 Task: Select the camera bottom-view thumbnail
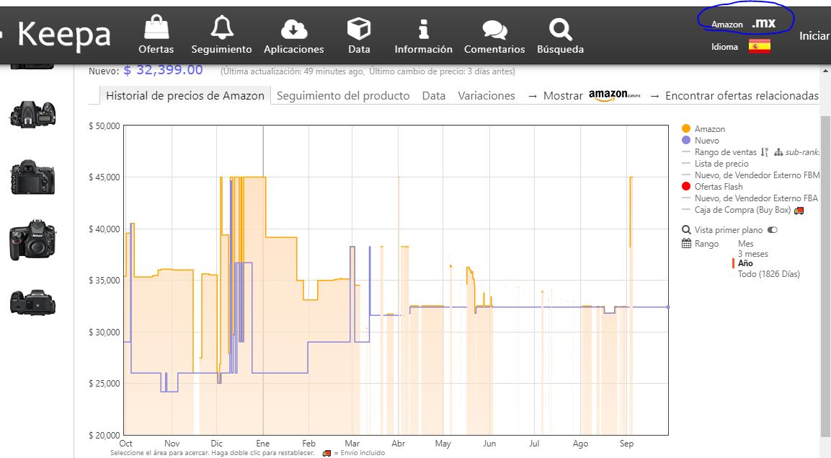(33, 302)
